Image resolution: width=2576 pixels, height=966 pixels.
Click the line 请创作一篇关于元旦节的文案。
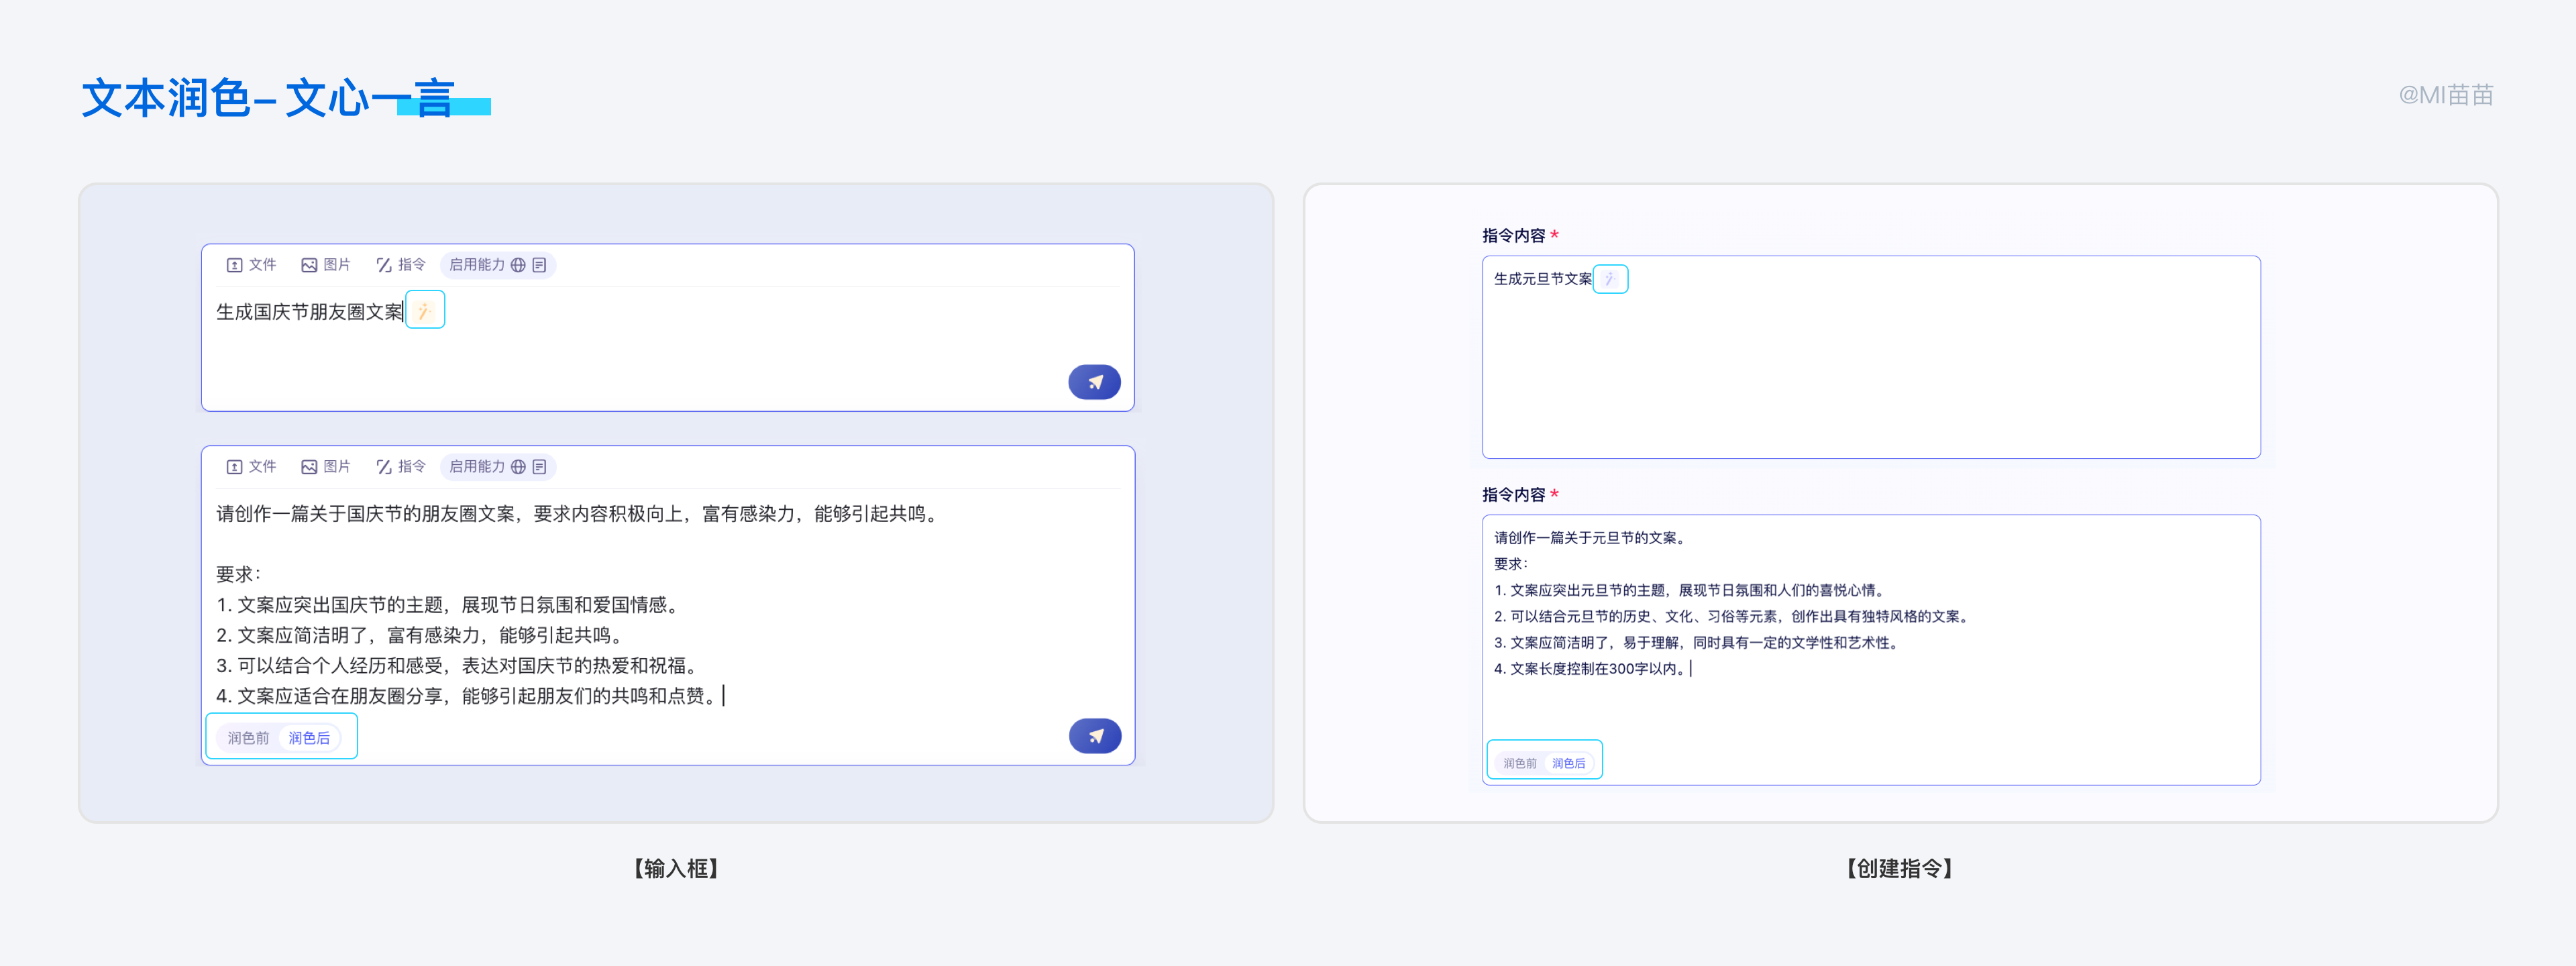(x=1591, y=538)
